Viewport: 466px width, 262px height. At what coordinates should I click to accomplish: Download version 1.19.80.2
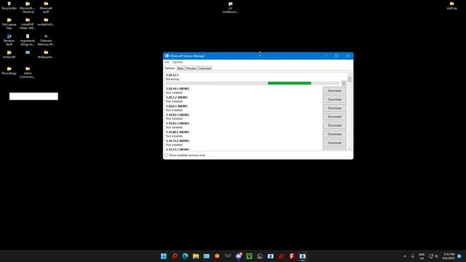[334, 134]
